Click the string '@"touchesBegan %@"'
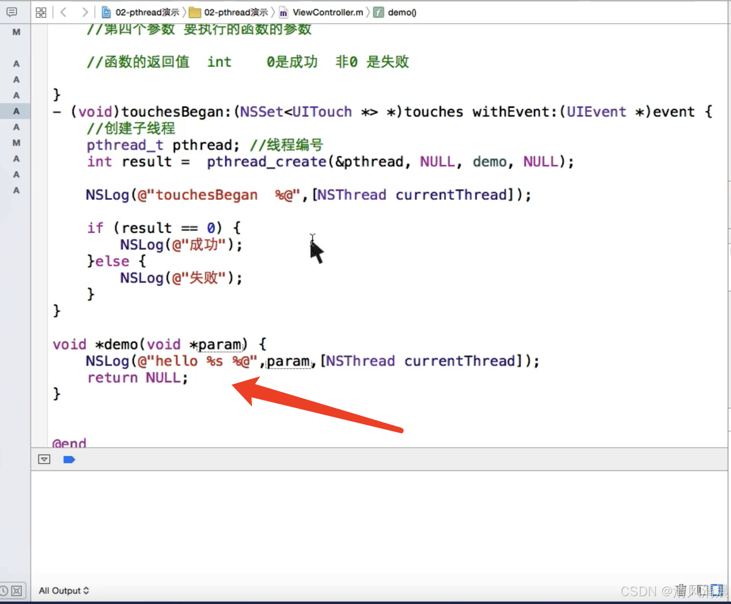The image size is (731, 604). (x=219, y=195)
